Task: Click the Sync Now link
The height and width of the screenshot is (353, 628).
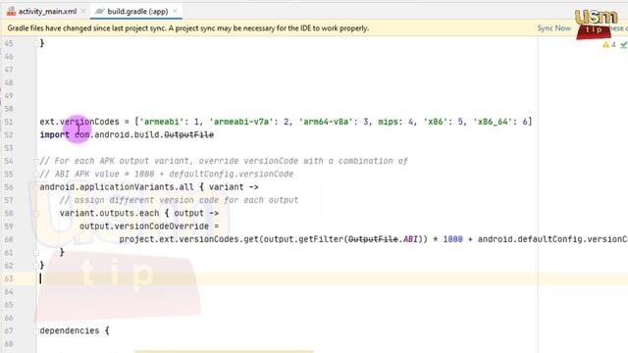Action: click(553, 28)
